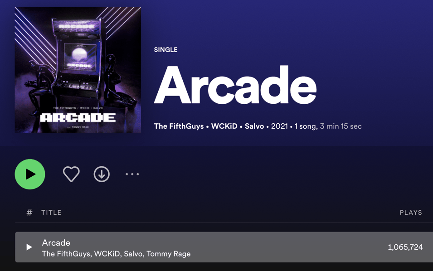The height and width of the screenshot is (271, 433).
Task: Select the Arcade track title in the list
Action: (x=56, y=242)
